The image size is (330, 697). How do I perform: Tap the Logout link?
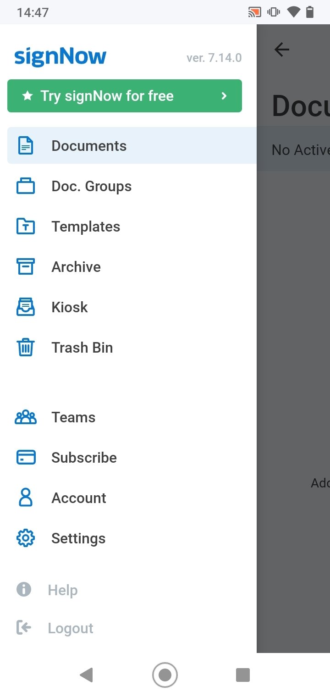pyautogui.click(x=71, y=628)
